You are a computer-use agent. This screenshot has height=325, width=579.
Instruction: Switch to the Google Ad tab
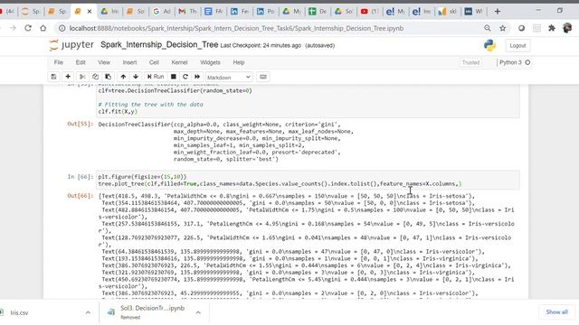click(162, 12)
